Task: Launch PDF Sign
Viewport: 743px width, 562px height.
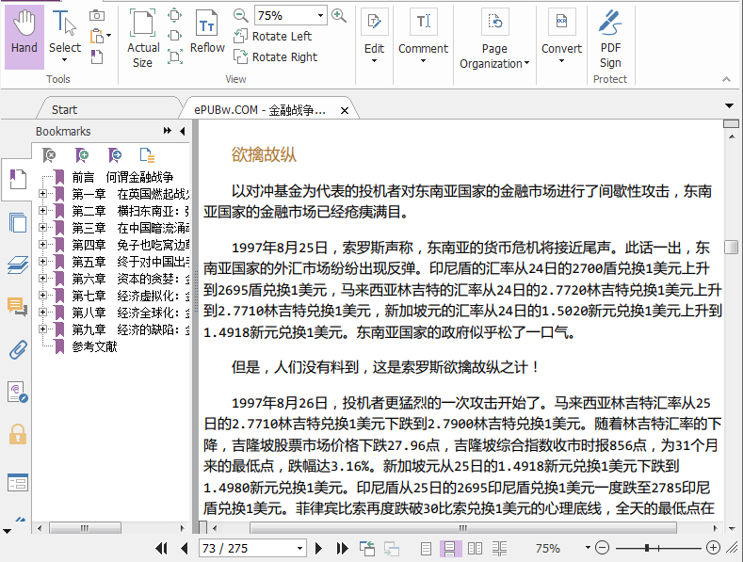Action: (610, 39)
